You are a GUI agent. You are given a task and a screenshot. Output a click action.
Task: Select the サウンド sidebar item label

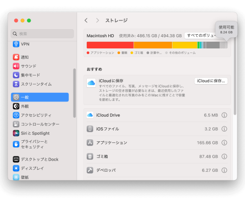pos(29,66)
